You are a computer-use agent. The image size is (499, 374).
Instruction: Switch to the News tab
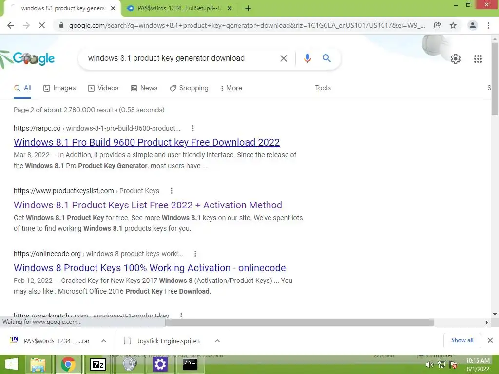pos(144,88)
